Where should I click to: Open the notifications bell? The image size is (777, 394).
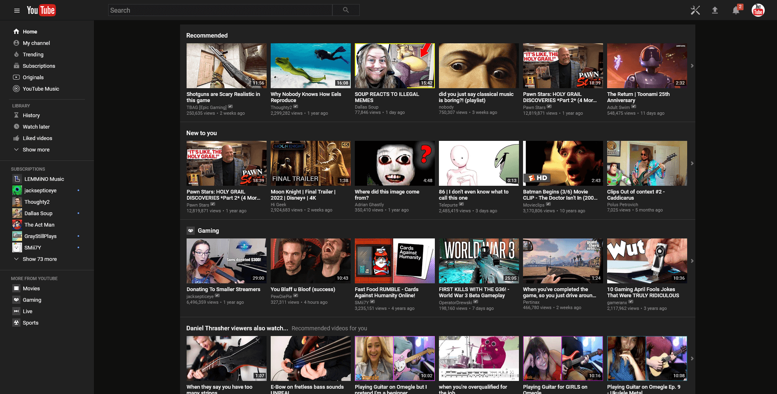click(736, 10)
